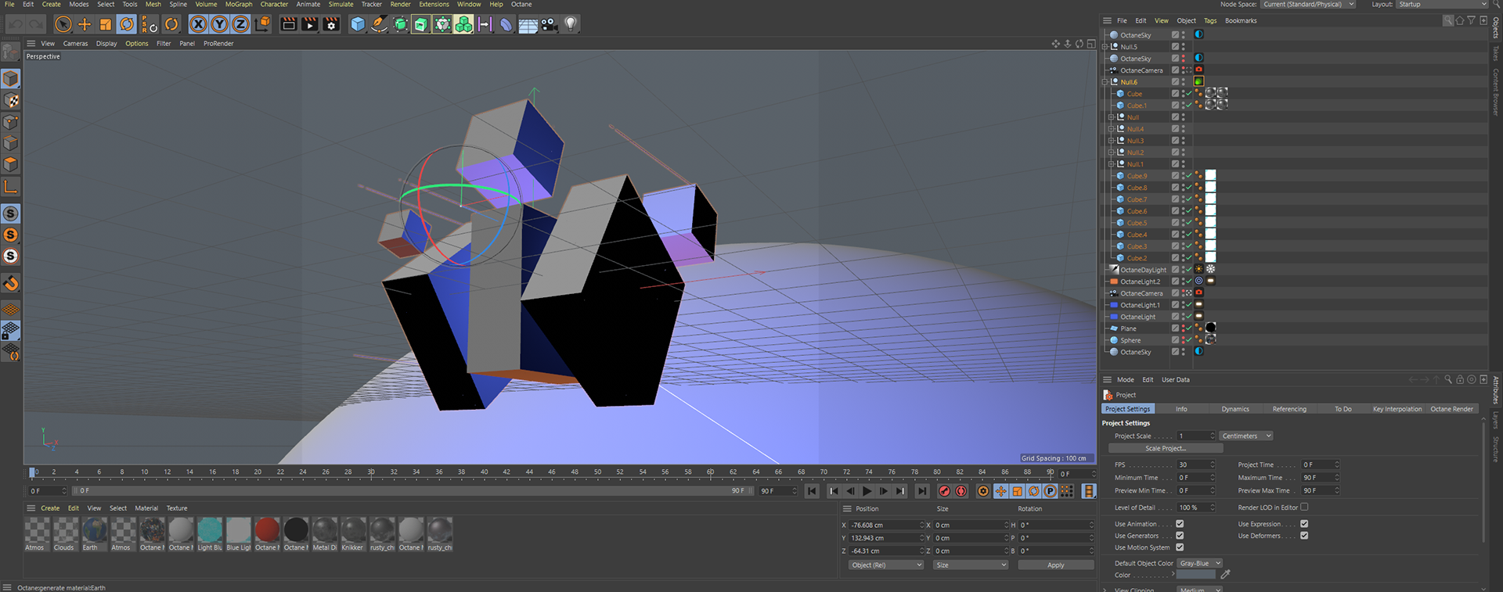Add a Camera object from toolbar
Viewport: 1503px width, 592px height.
point(550,24)
